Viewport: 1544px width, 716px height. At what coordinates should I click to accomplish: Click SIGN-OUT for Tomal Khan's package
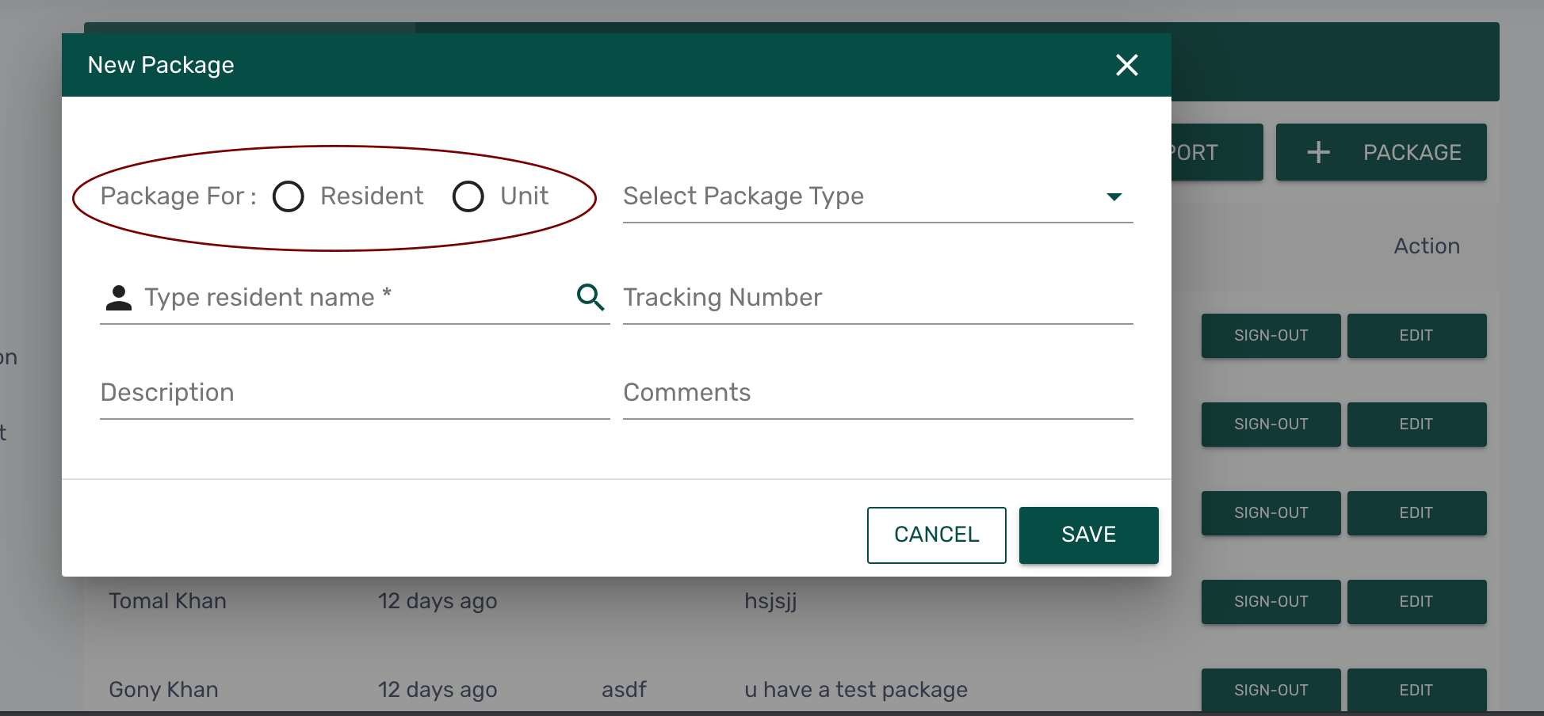tap(1271, 602)
